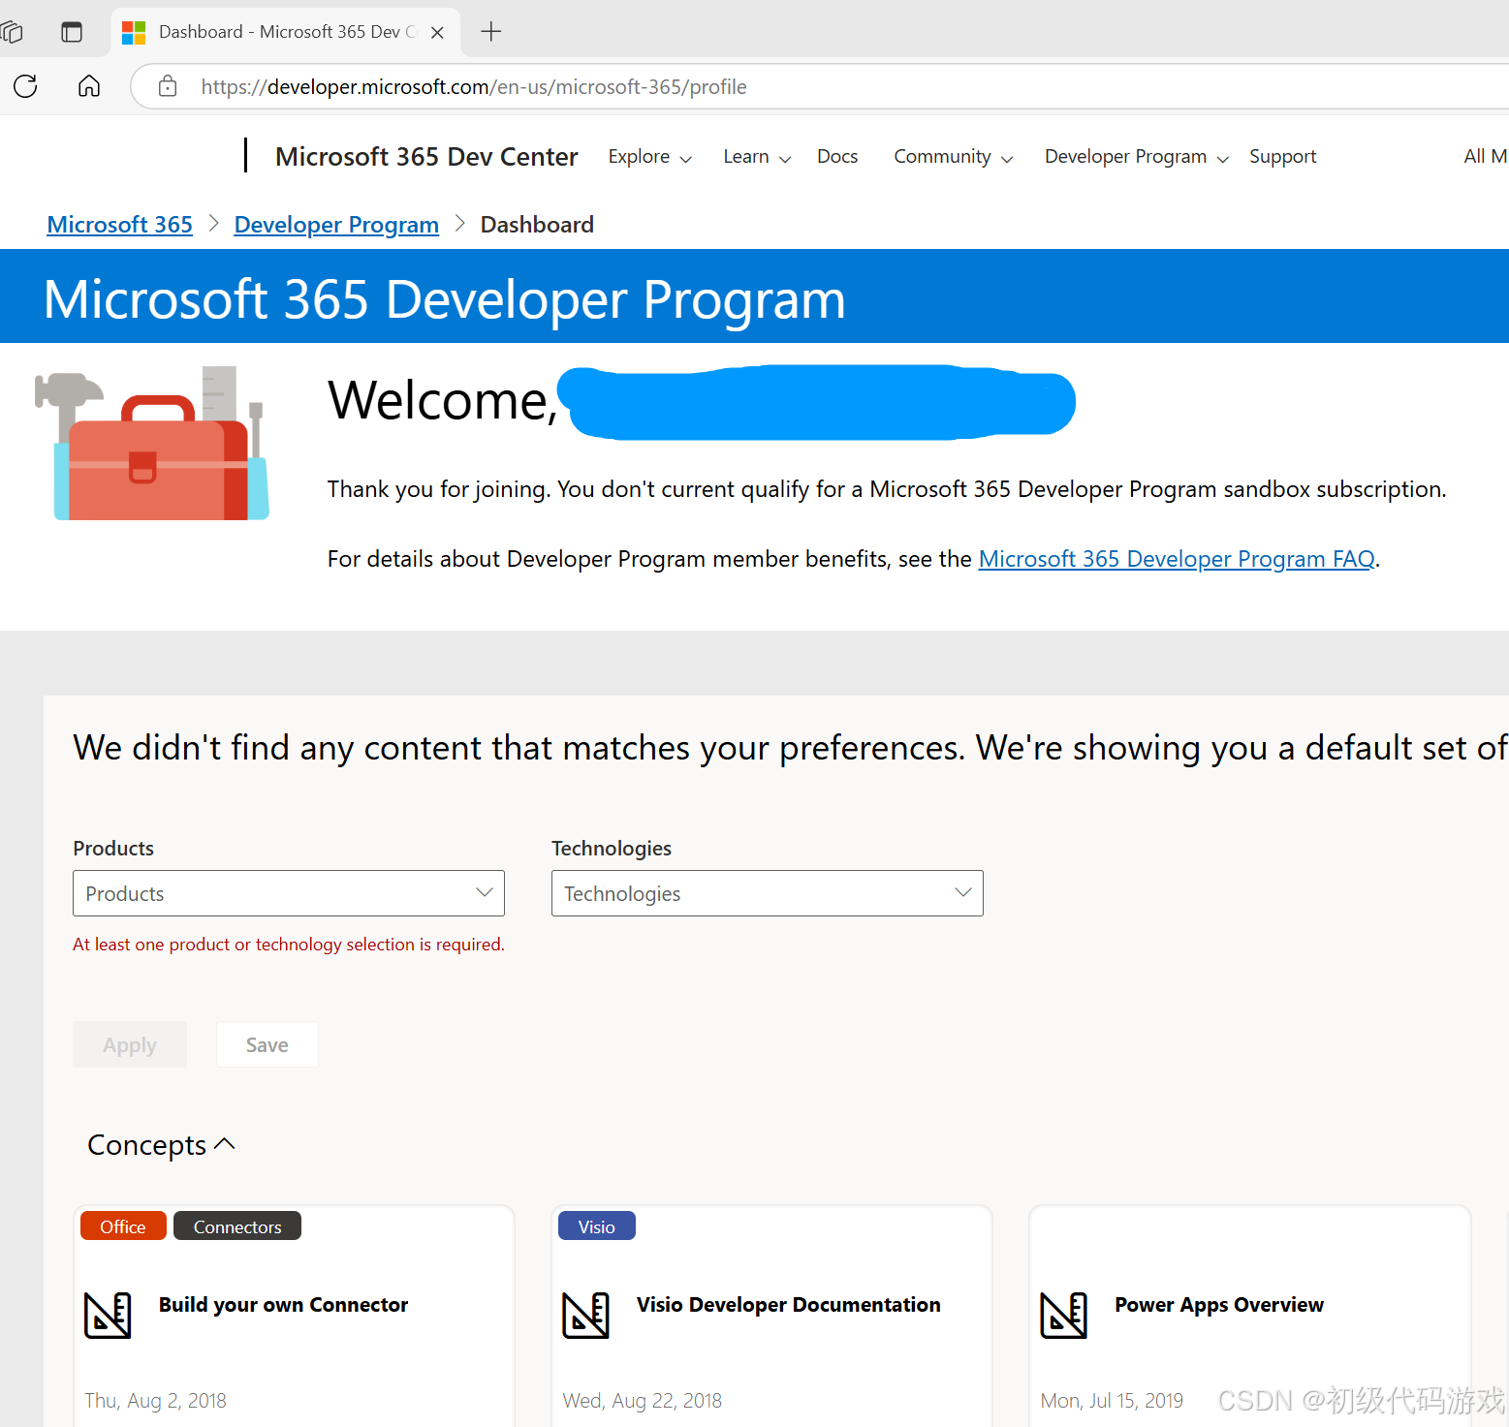Click the site info lock icon
Viewport: 1509px width, 1427px height.
(168, 86)
